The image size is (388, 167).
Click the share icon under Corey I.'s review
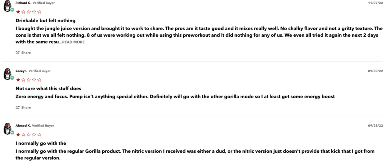(17, 107)
